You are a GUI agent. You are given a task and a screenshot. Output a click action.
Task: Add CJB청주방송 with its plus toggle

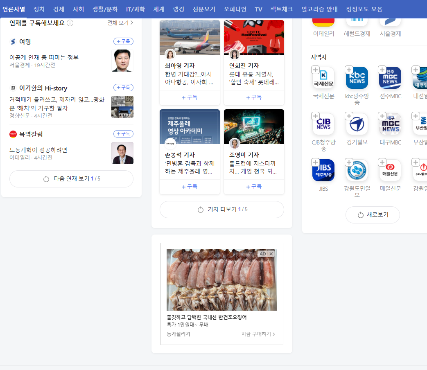point(315,116)
